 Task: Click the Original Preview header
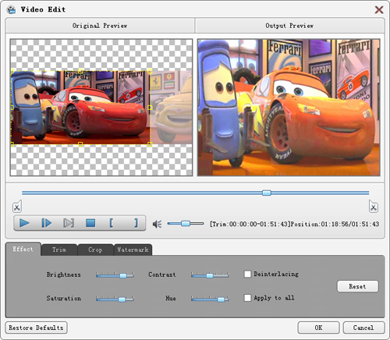tap(100, 26)
